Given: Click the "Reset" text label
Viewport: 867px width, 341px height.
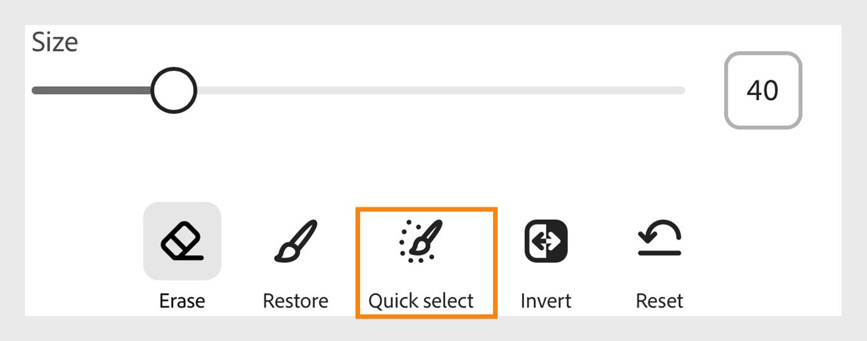Looking at the screenshot, I should coord(659,301).
